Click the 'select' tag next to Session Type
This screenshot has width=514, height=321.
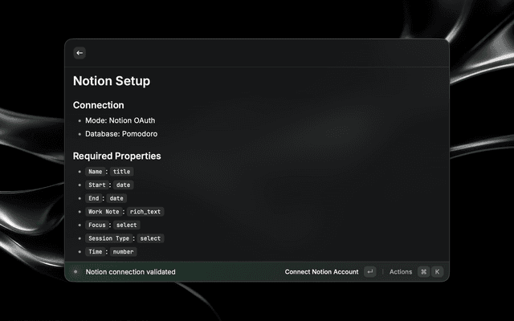150,238
